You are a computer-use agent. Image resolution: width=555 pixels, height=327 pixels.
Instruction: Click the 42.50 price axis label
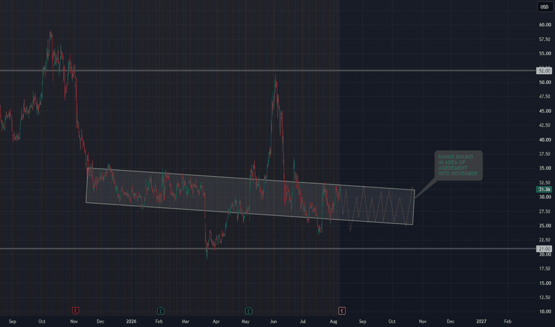coord(545,125)
